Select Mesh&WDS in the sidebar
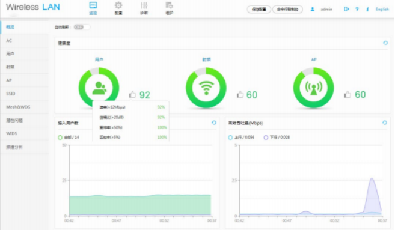 pyautogui.click(x=25, y=107)
